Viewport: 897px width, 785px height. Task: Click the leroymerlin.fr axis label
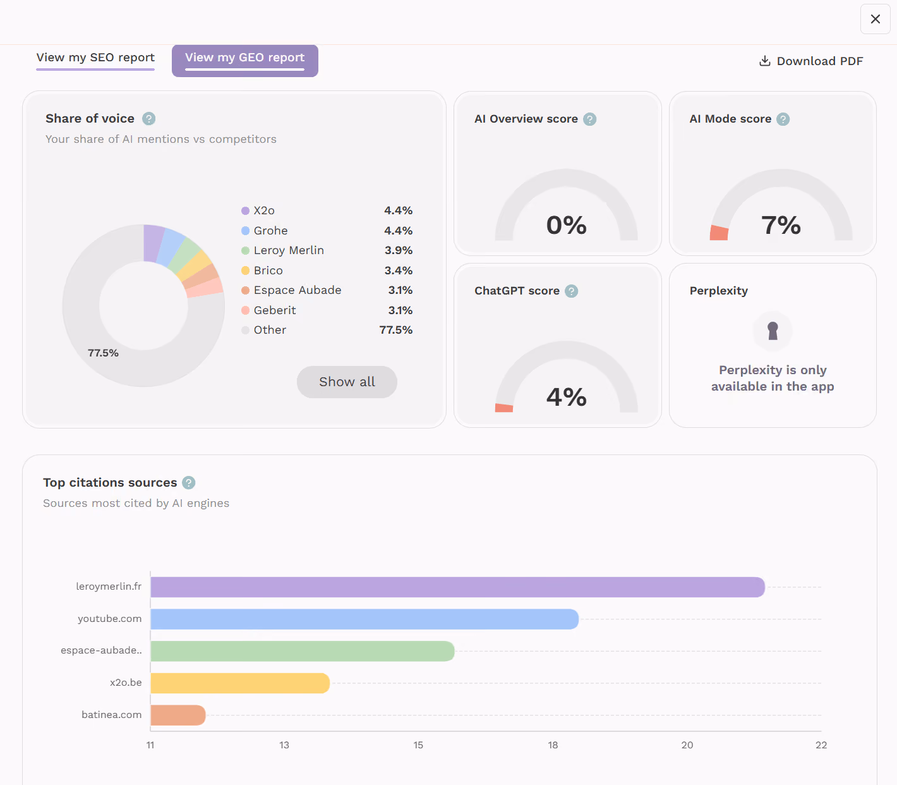(x=109, y=587)
